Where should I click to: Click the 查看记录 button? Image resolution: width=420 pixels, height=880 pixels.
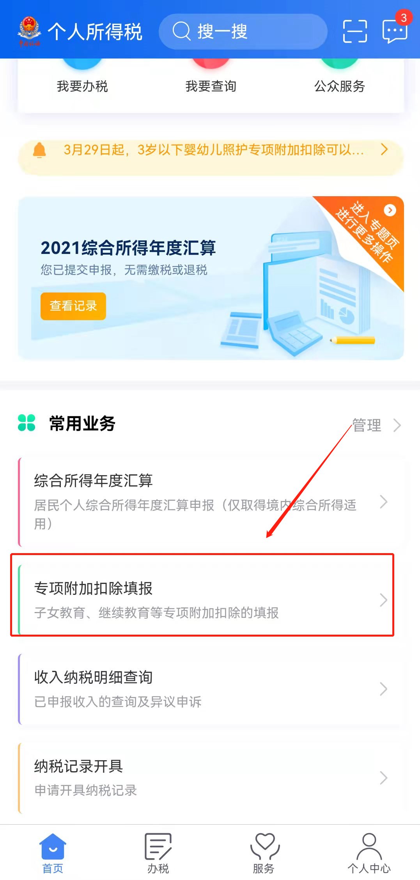point(73,306)
